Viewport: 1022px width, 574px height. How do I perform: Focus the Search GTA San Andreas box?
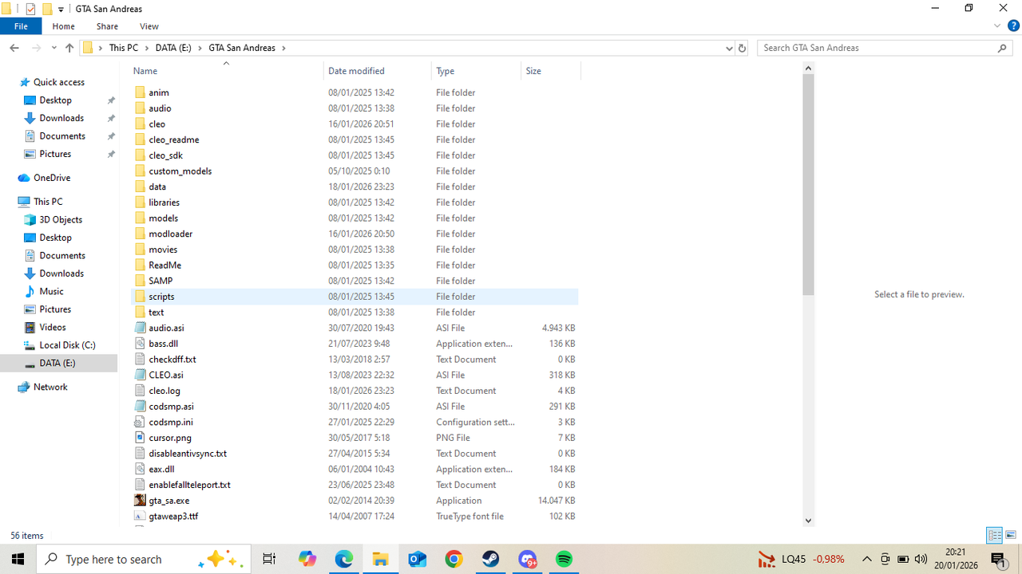pos(884,48)
